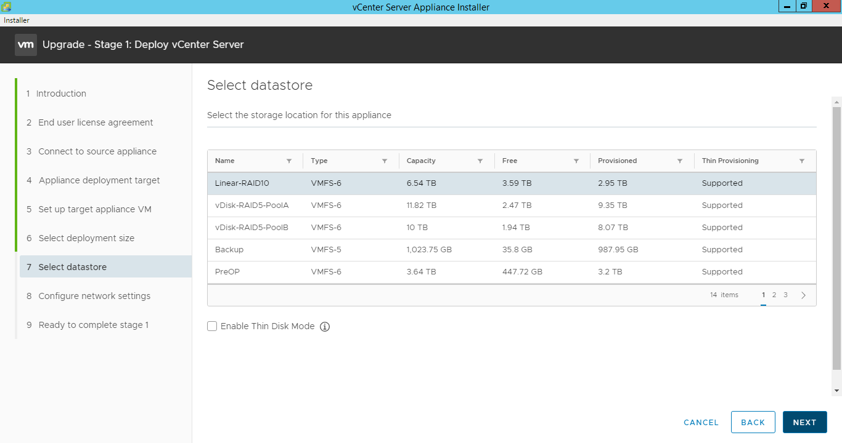The image size is (842, 443).
Task: Go to page 3 of datastore list
Action: click(x=785, y=295)
